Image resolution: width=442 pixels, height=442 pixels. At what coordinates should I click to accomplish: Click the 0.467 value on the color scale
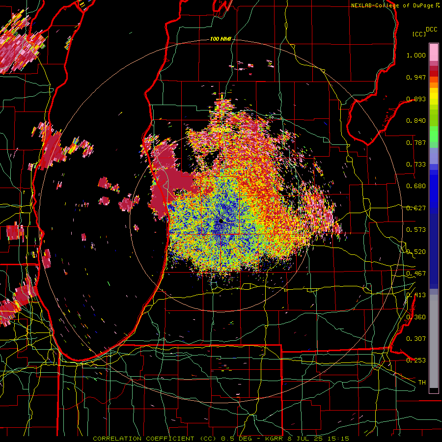coord(416,274)
